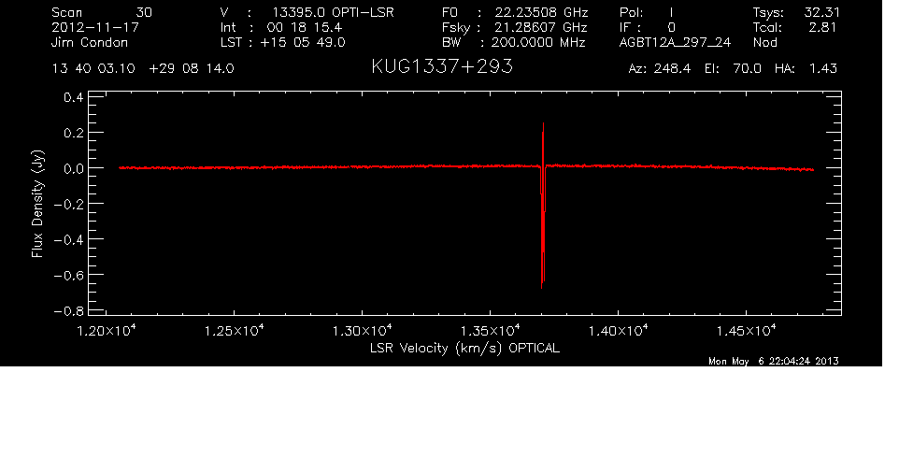Click the red spectral spike near 13700 km/s
This screenshot has width=899, height=458.
pyautogui.click(x=542, y=207)
